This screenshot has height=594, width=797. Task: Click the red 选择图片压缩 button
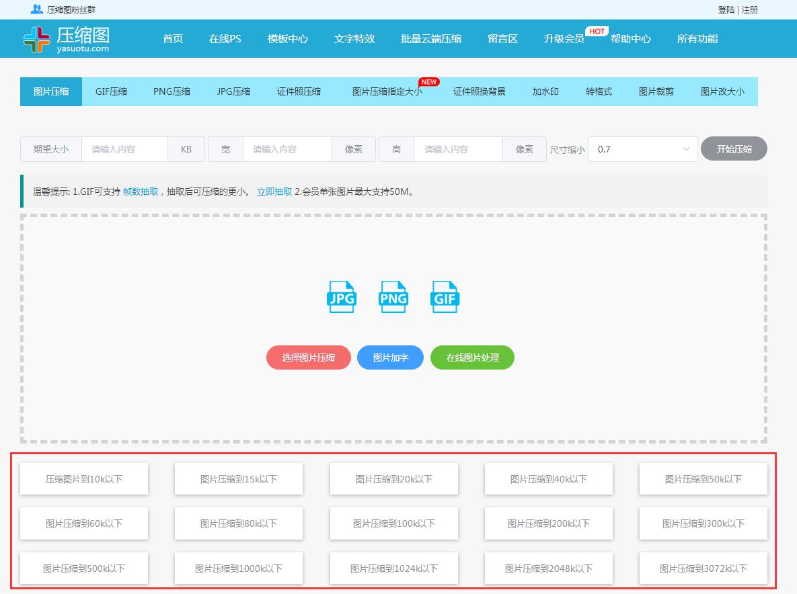[x=308, y=357]
